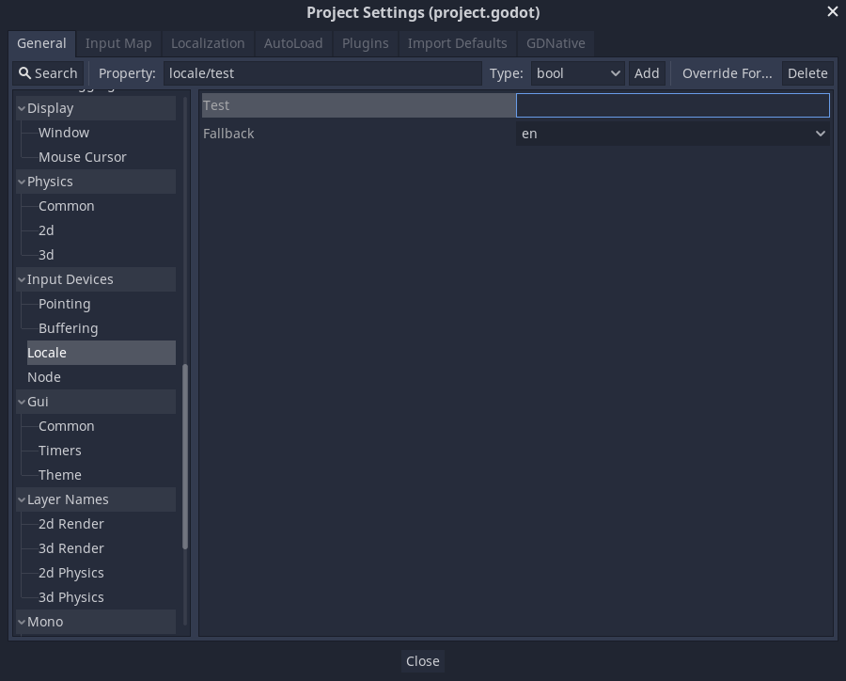
Task: Click the Delete button
Action: coord(807,73)
